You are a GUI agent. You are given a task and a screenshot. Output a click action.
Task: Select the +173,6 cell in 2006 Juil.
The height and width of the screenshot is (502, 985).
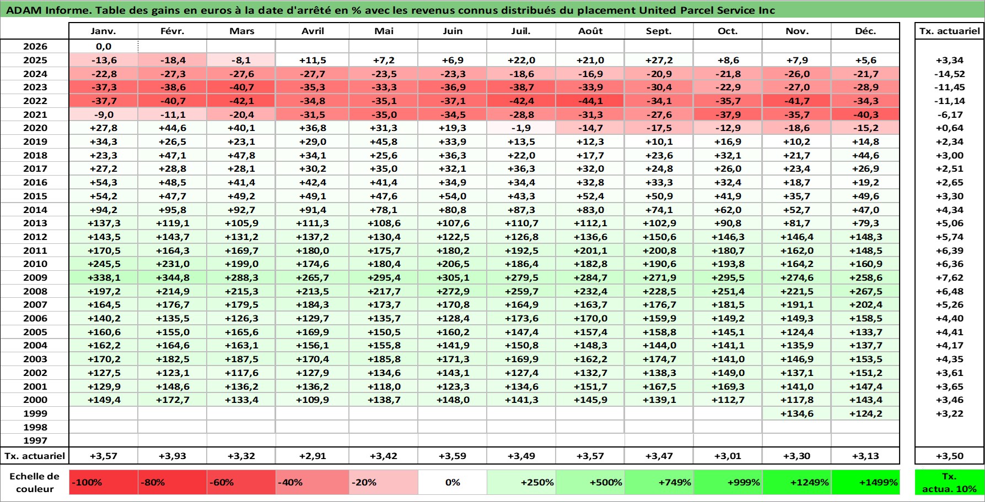pyautogui.click(x=521, y=318)
